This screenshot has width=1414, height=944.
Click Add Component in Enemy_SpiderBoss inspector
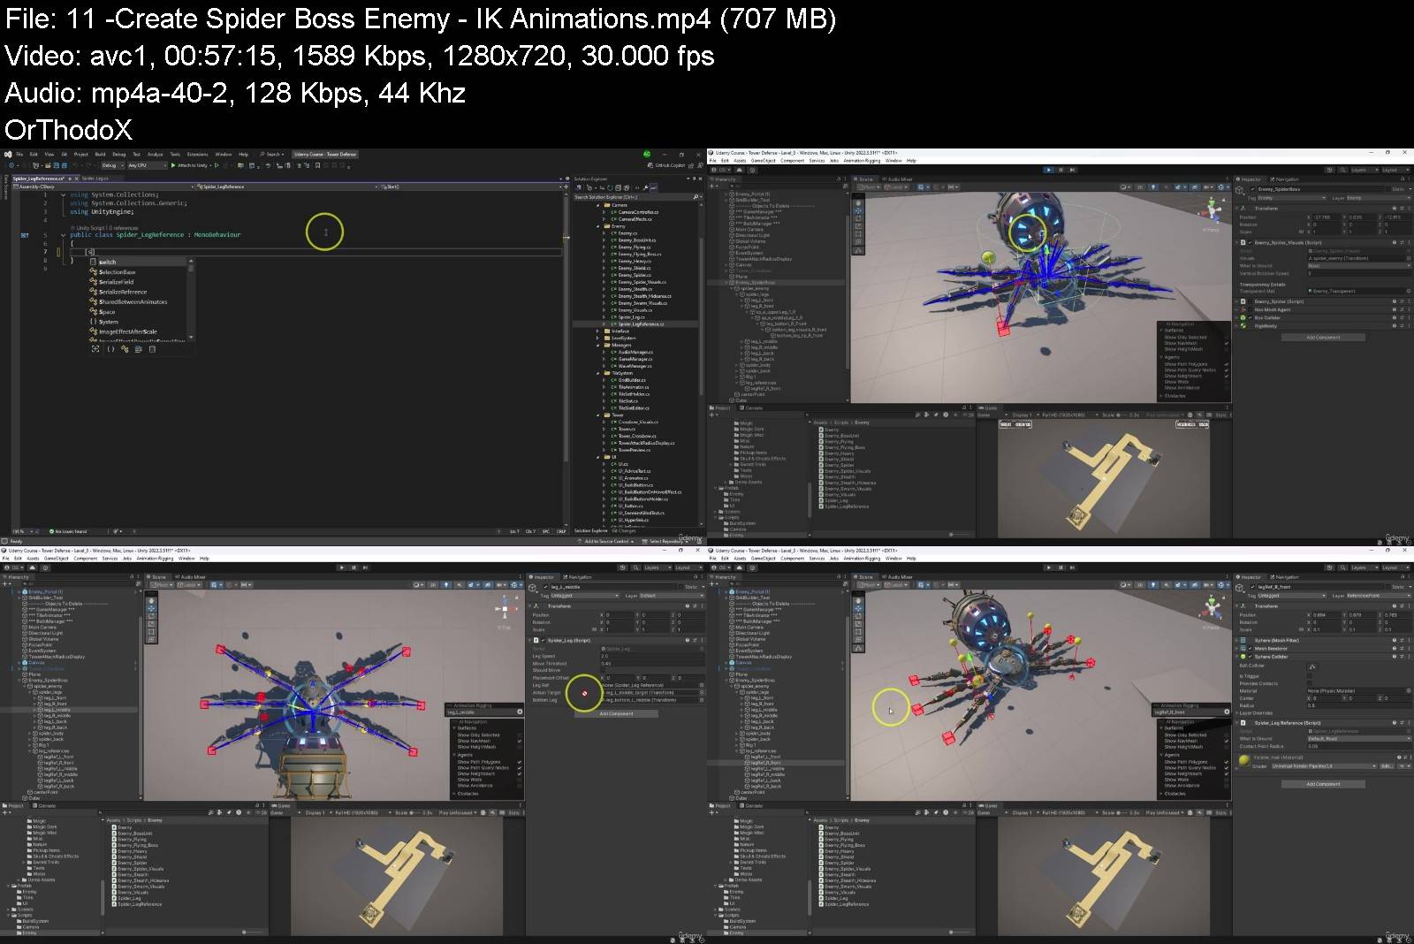1323,338
